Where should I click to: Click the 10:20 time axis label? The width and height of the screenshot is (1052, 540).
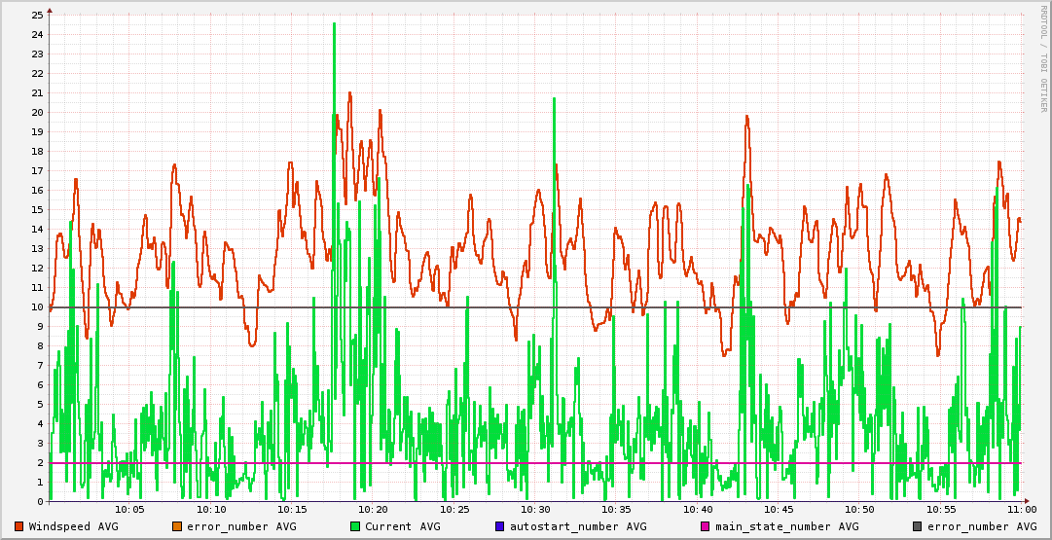[x=374, y=510]
